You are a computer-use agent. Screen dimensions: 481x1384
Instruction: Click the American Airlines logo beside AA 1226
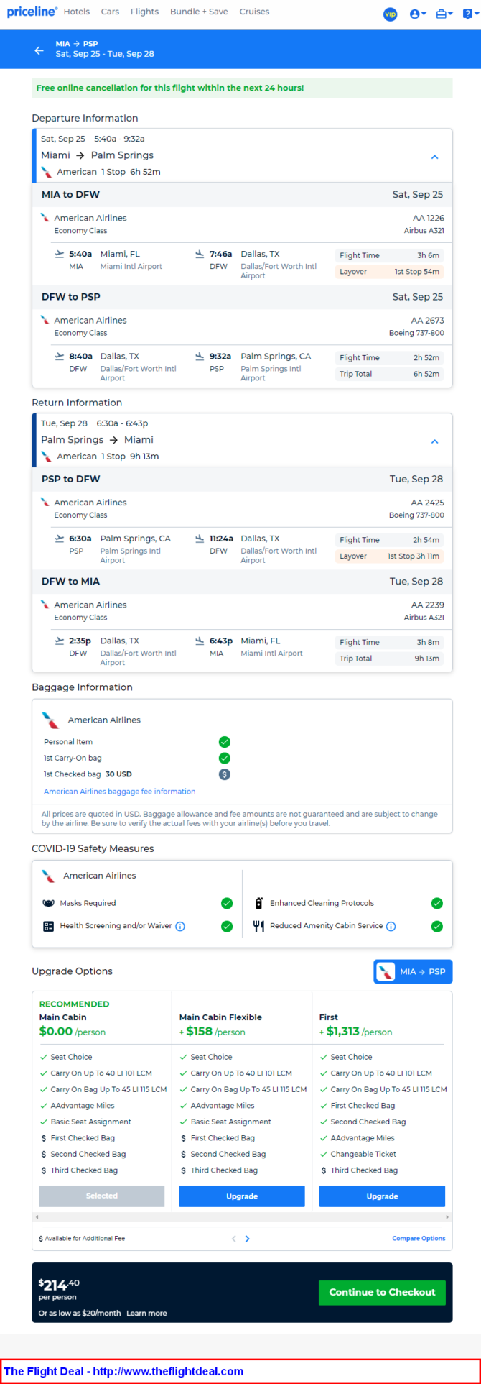[x=45, y=218]
